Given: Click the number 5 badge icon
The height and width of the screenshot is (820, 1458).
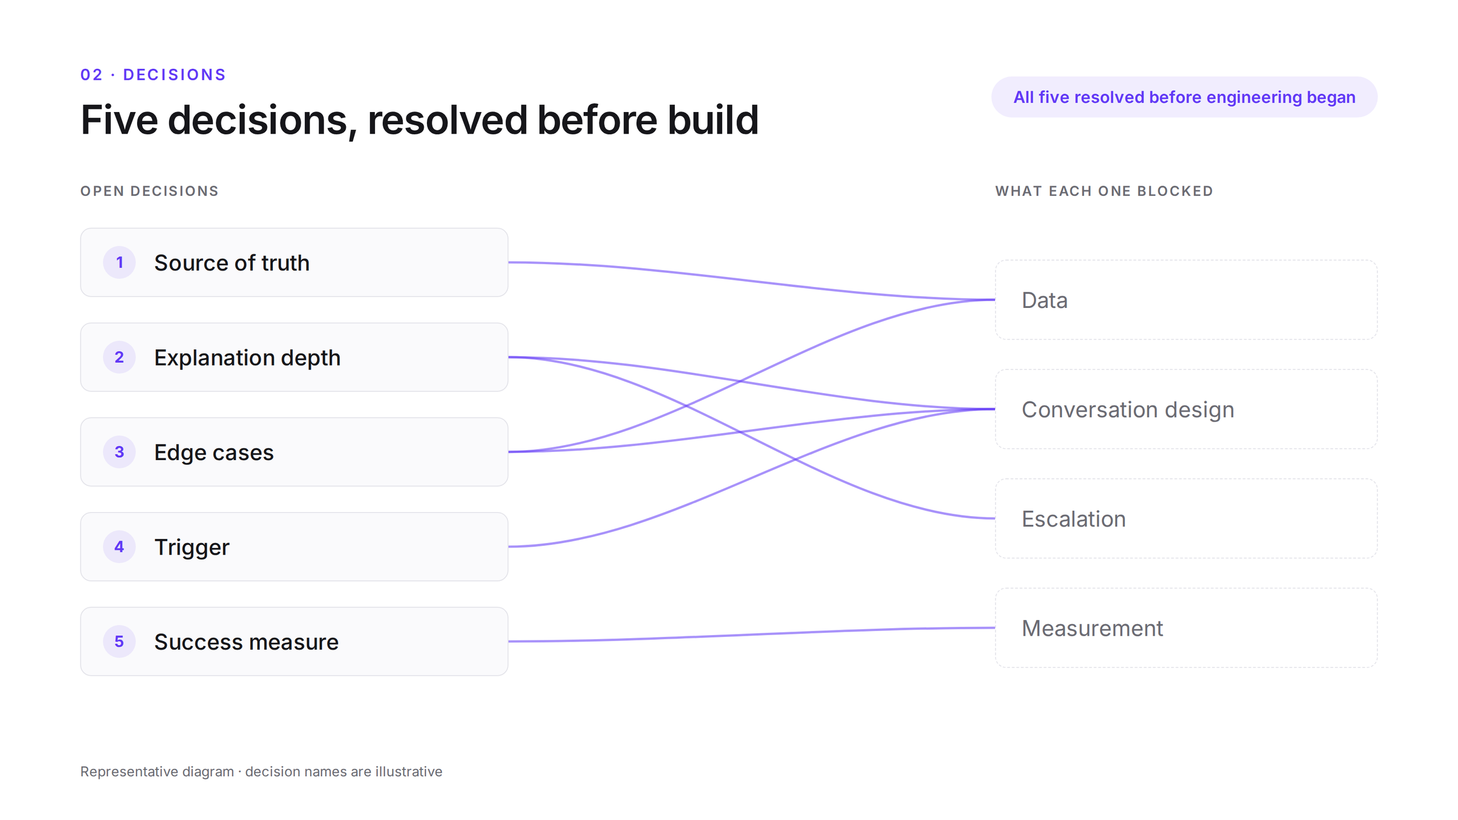Looking at the screenshot, I should (x=120, y=642).
